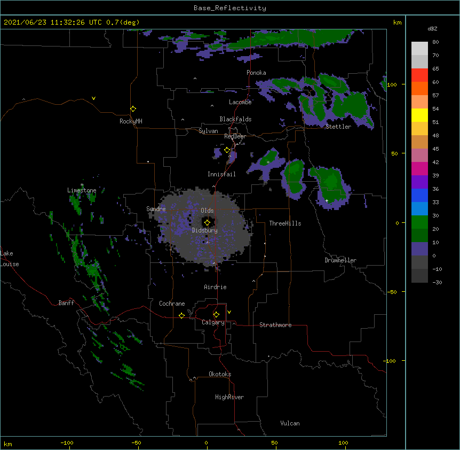The height and width of the screenshot is (450, 460).
Task: Click the Calgary city label
Action: tap(213, 322)
